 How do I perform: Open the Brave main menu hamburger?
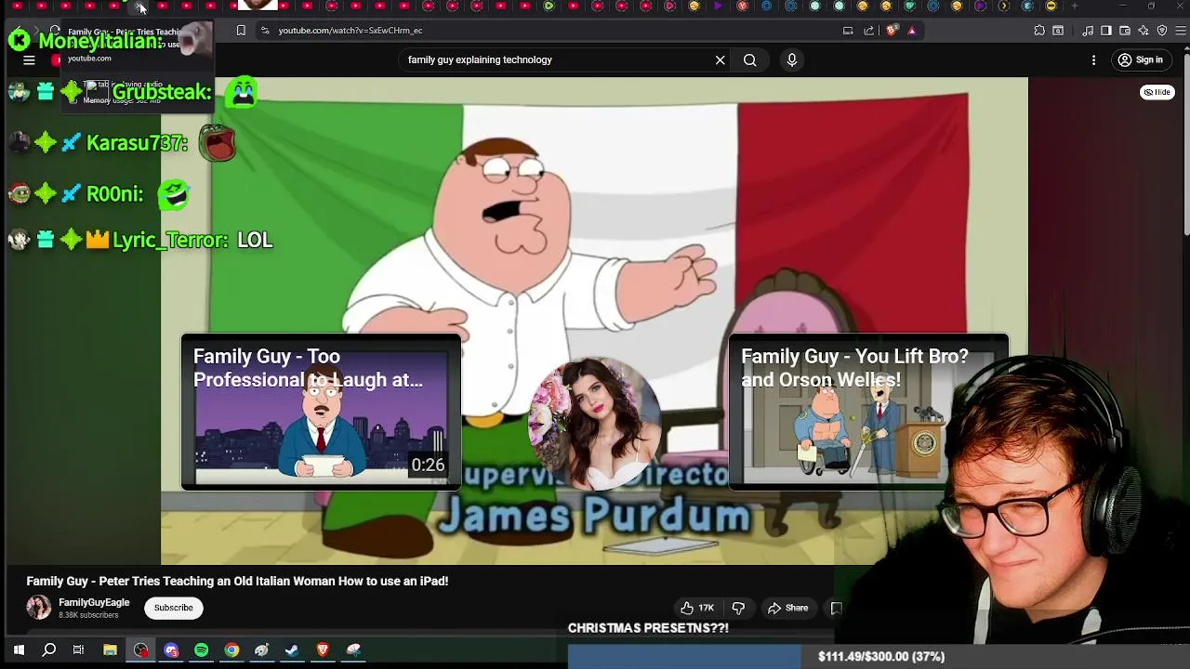(x=1181, y=31)
